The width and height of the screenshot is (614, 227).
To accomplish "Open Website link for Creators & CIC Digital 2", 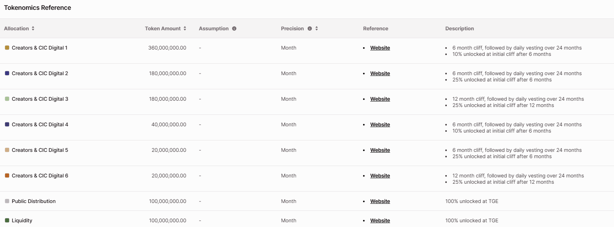I will coord(380,74).
